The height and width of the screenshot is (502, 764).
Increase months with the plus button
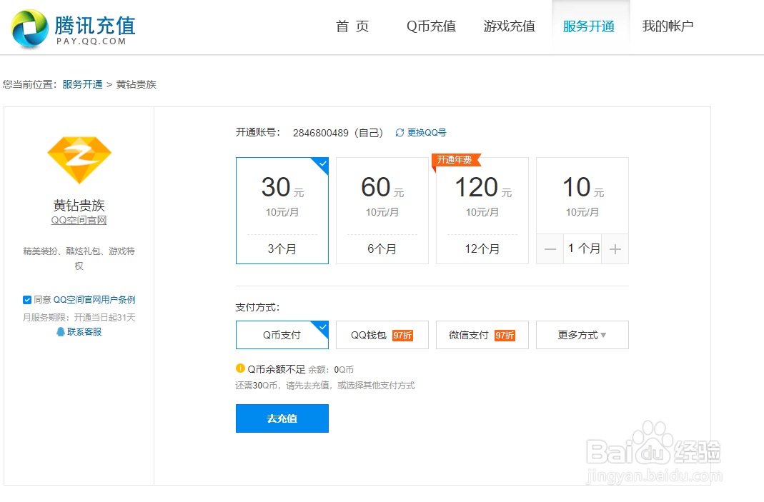click(615, 249)
